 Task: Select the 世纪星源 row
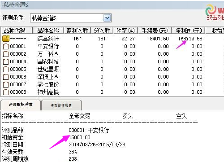(x=48, y=69)
